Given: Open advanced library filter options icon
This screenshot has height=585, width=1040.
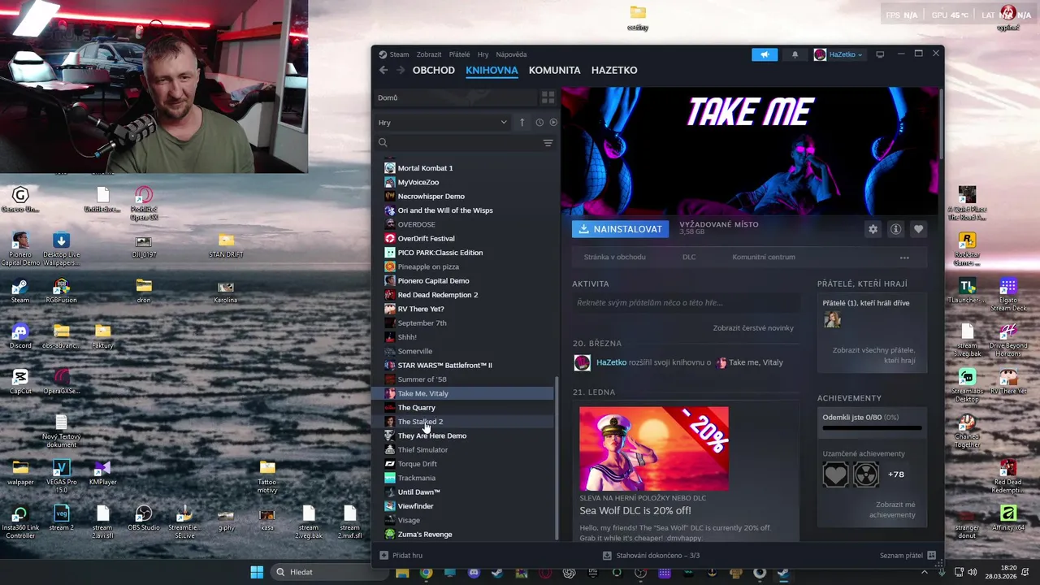Looking at the screenshot, I should (548, 143).
